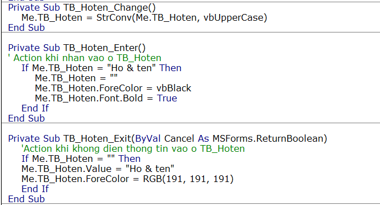Click Me.TB_Hoten.Value assignment line

(98, 169)
